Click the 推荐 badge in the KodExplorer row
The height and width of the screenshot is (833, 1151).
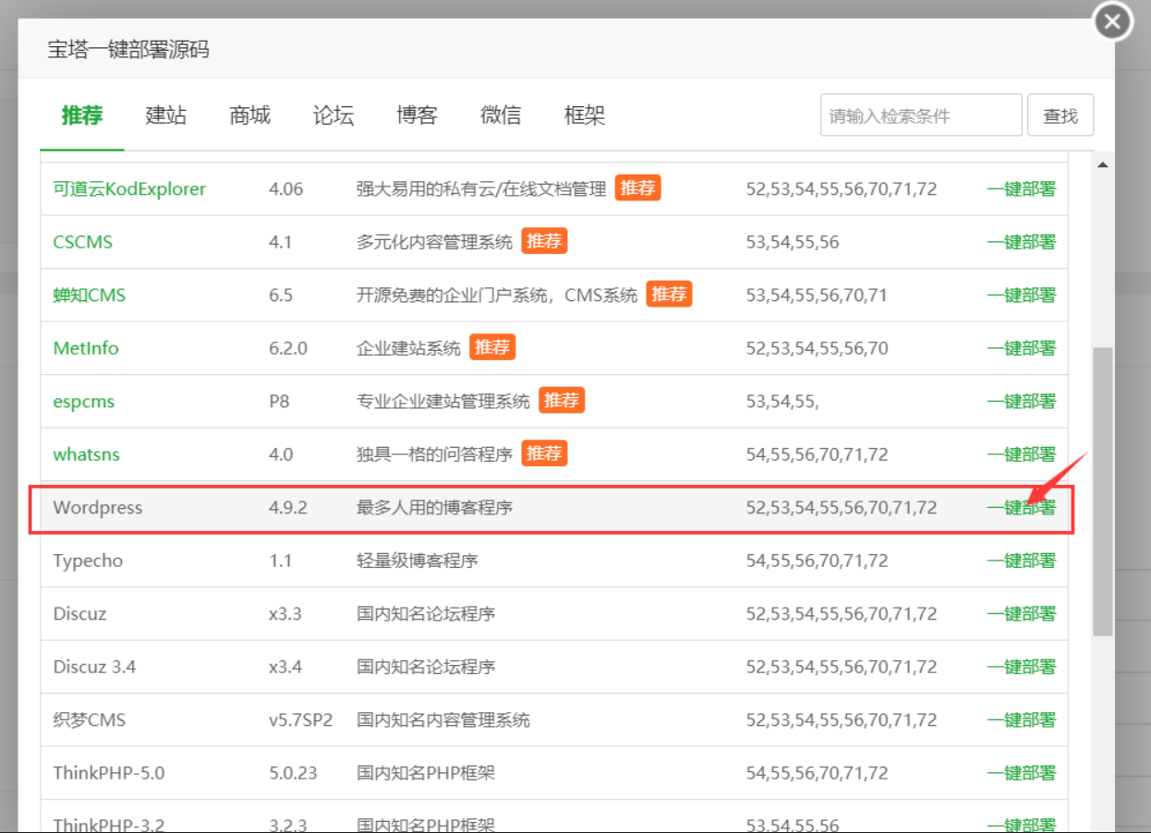(637, 188)
